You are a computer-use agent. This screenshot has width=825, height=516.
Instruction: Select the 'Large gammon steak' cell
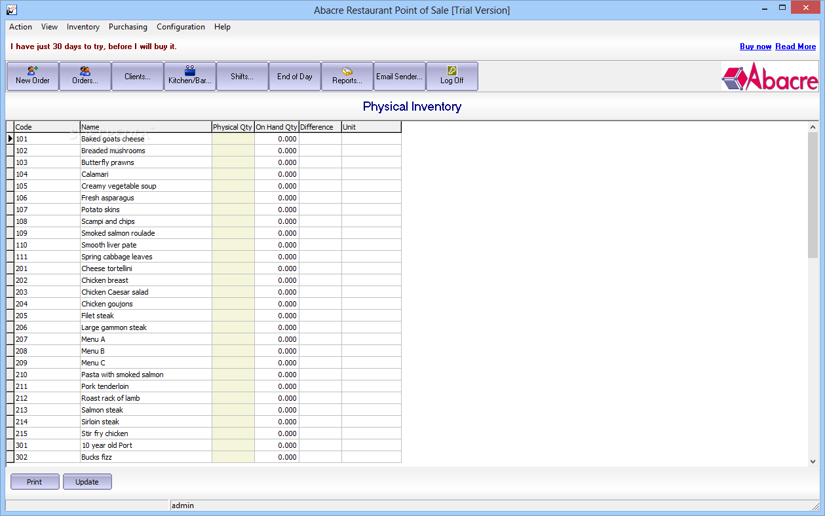pos(146,327)
